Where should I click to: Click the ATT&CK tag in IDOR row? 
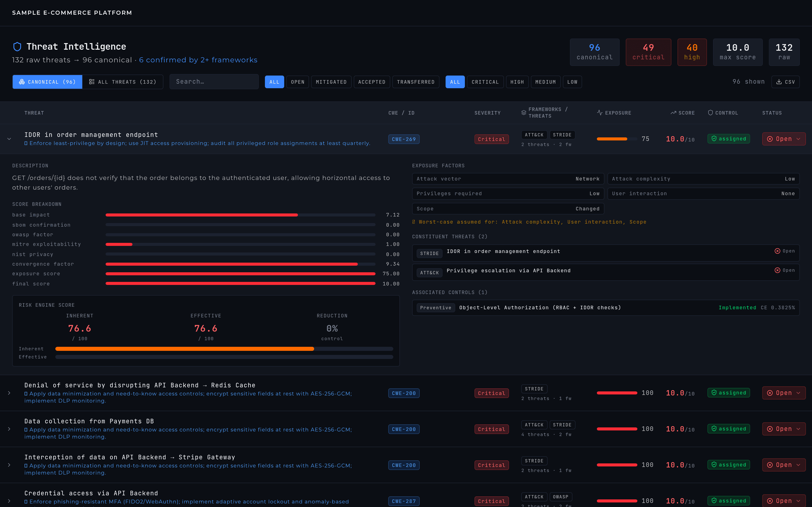[534, 135]
